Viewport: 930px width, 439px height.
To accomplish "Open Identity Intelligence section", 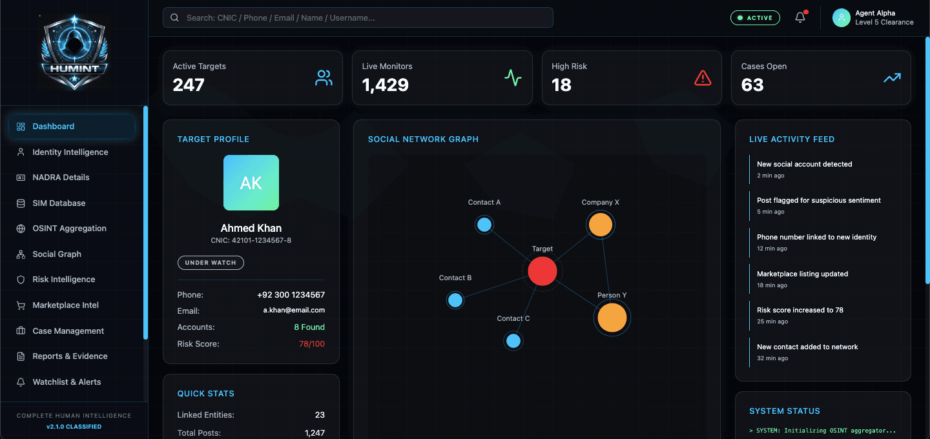I will point(72,152).
